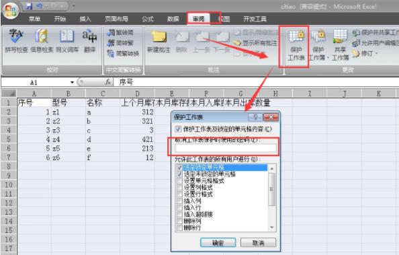Click the permissions list scroll-down arrow
This screenshot has height=255, width=399.
tap(272, 227)
